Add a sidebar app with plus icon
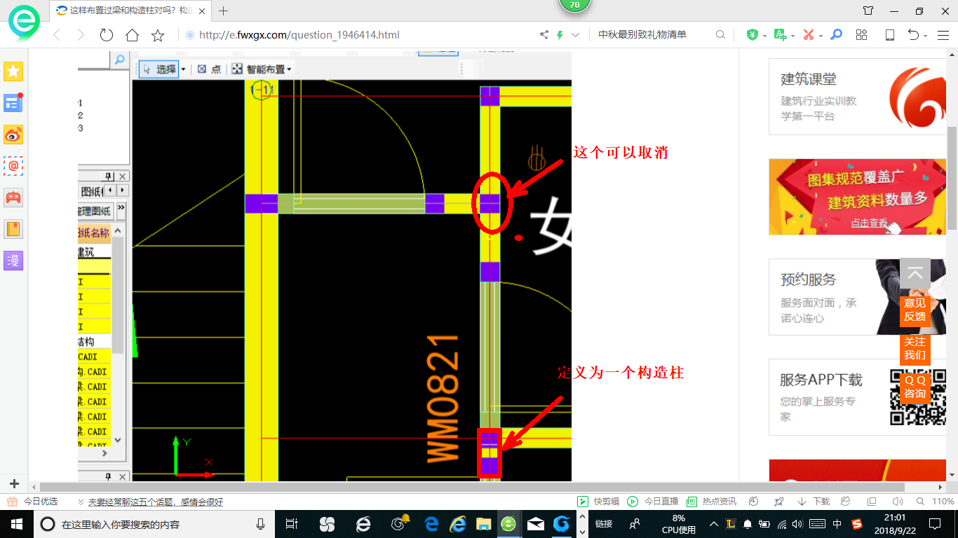Image resolution: width=958 pixels, height=538 pixels. coord(14,484)
